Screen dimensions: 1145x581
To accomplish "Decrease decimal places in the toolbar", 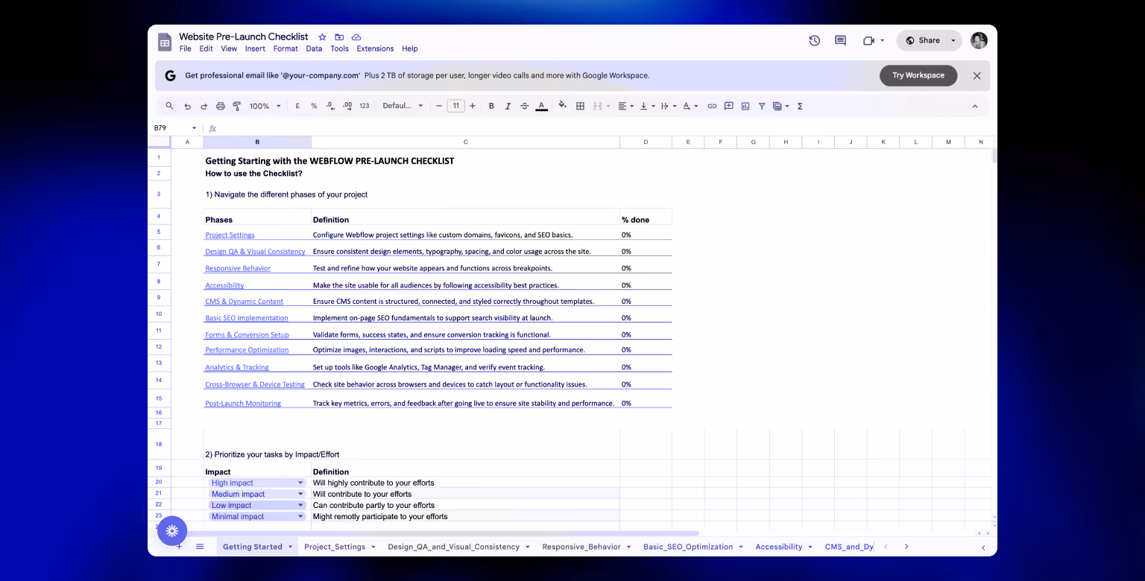I will tap(330, 106).
